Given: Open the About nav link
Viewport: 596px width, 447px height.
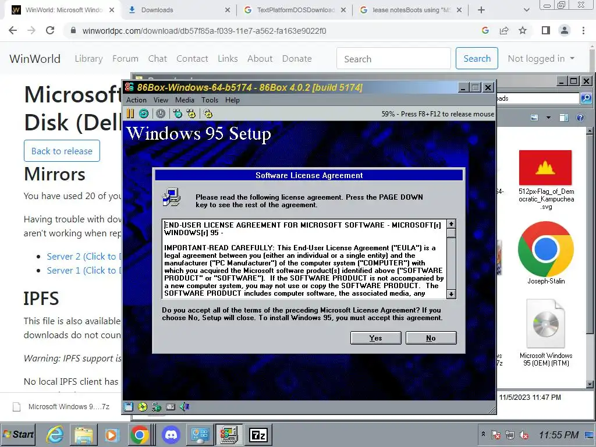Looking at the screenshot, I should (x=260, y=59).
